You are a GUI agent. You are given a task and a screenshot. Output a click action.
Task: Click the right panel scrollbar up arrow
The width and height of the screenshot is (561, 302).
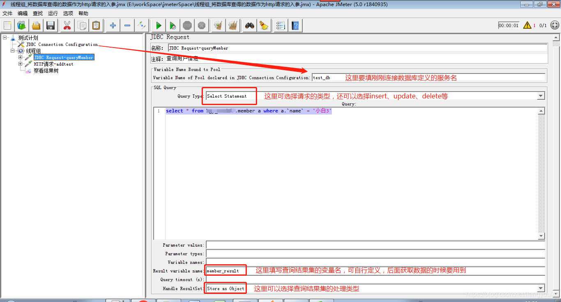coord(556,37)
